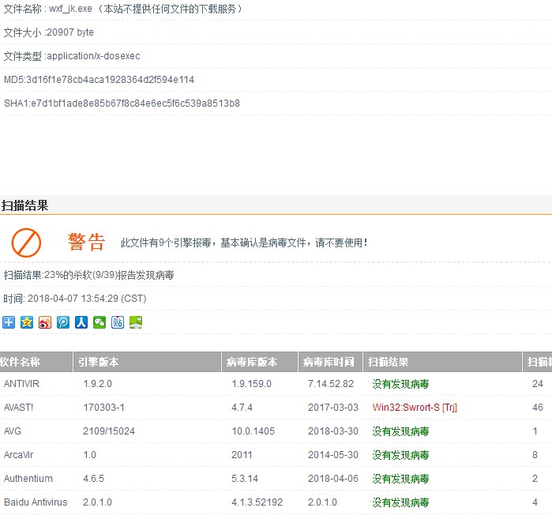This screenshot has width=552, height=519.
Task: Click the 病毒库时间 column header
Action: 330,362
